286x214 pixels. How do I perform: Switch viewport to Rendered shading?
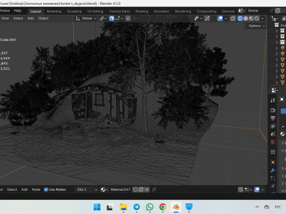point(257,18)
